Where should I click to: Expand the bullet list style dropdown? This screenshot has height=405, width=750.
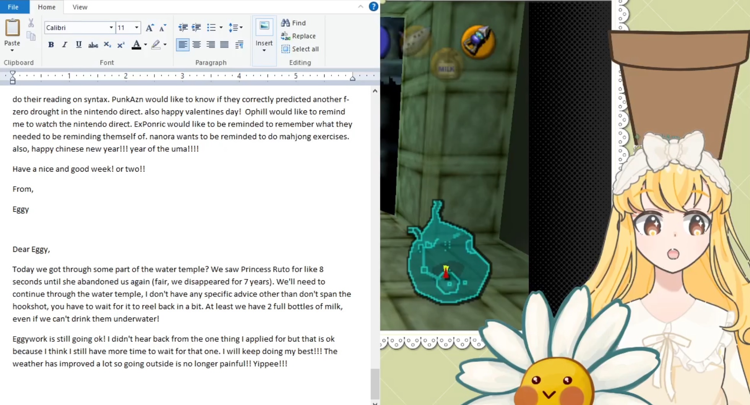221,28
